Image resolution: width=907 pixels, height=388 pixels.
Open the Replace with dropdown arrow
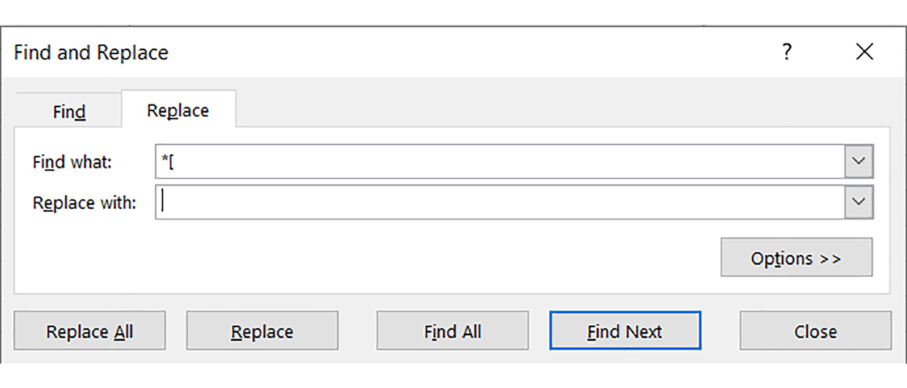858,202
